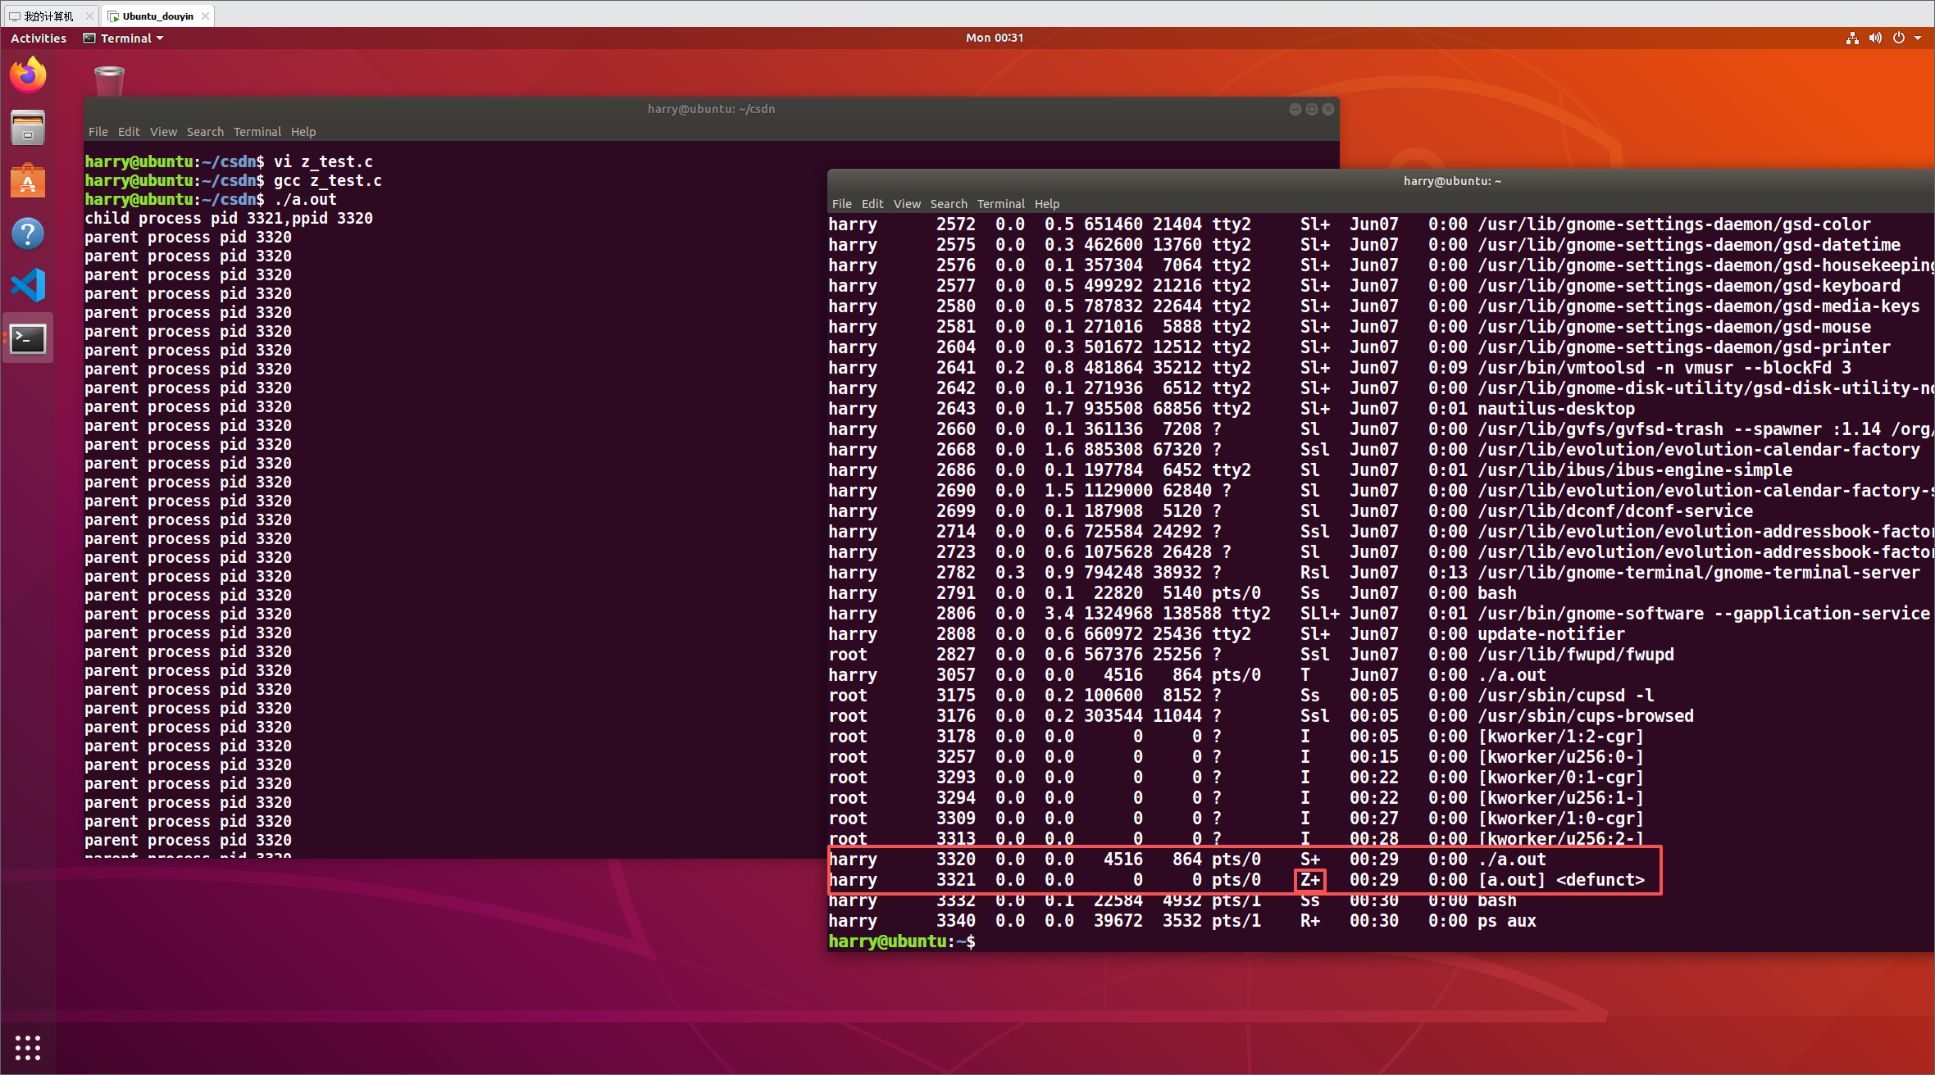Open the Files manager in dock

(28, 129)
